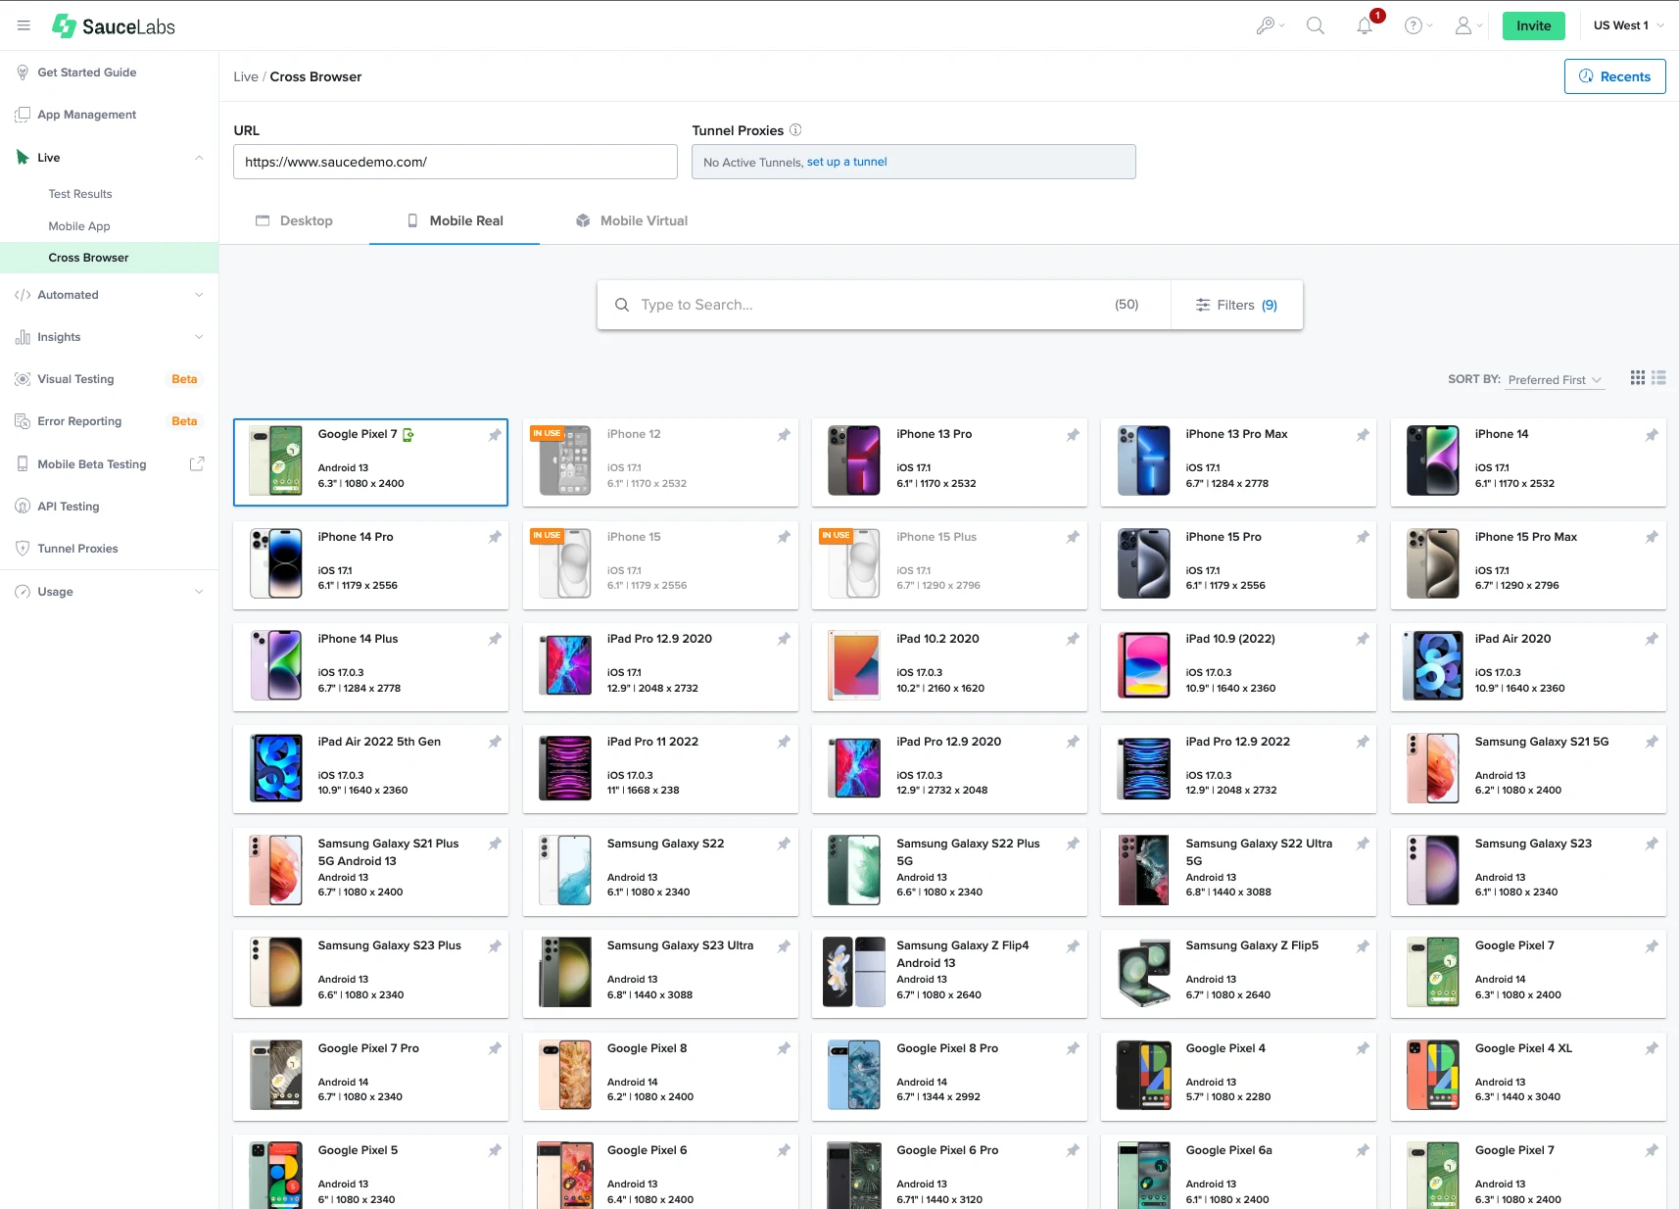
Task: Focus the URL input field
Action: click(x=456, y=162)
